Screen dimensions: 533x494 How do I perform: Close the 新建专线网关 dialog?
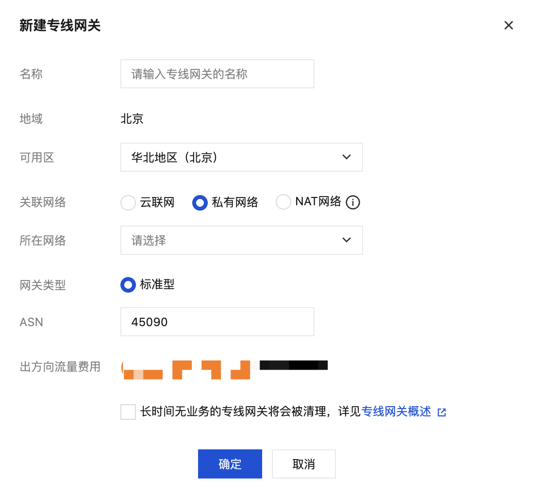tap(508, 25)
